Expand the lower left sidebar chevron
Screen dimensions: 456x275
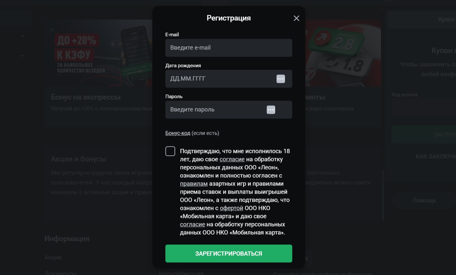(x=23, y=56)
